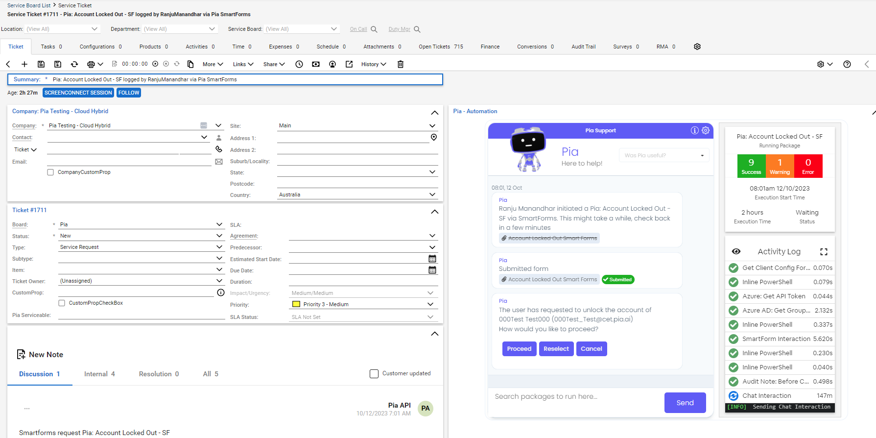The width and height of the screenshot is (876, 438).
Task: Collapse the Company section chevron
Action: point(434,112)
